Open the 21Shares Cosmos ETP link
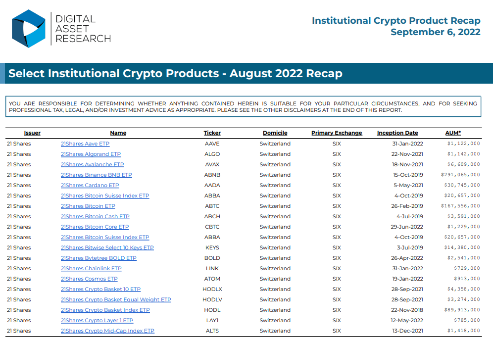Viewport: 493px width, 342px height. 89,279
